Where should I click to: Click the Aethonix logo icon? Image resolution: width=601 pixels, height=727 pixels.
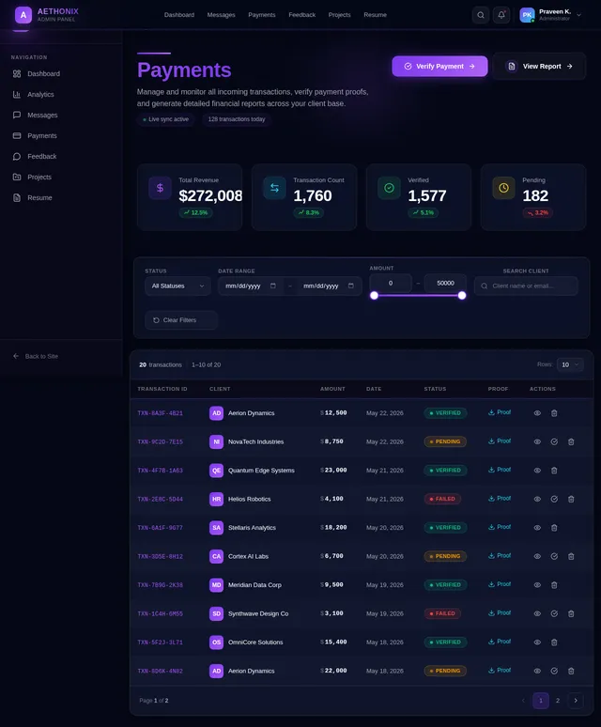coord(23,15)
